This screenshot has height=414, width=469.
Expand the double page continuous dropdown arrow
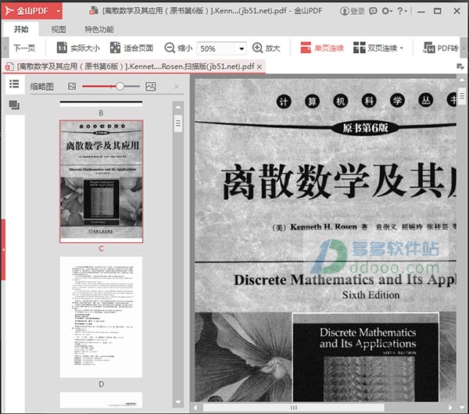coord(402,48)
